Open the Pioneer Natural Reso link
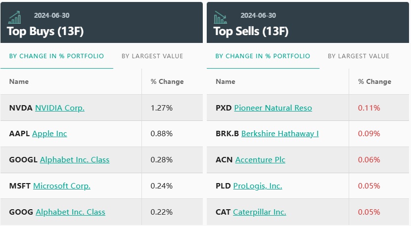The image size is (411, 226). click(x=273, y=108)
